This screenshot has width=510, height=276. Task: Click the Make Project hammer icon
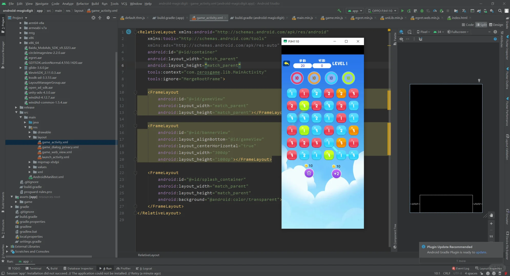339,11
